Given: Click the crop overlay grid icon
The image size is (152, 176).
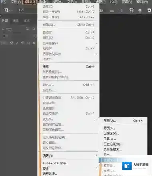Looking at the screenshot, I should coord(131,10).
